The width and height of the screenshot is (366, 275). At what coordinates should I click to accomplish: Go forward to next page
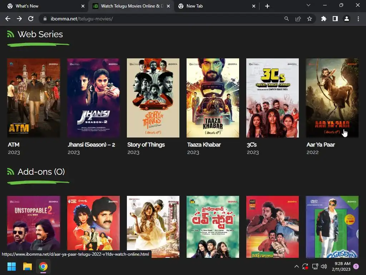coord(19,19)
